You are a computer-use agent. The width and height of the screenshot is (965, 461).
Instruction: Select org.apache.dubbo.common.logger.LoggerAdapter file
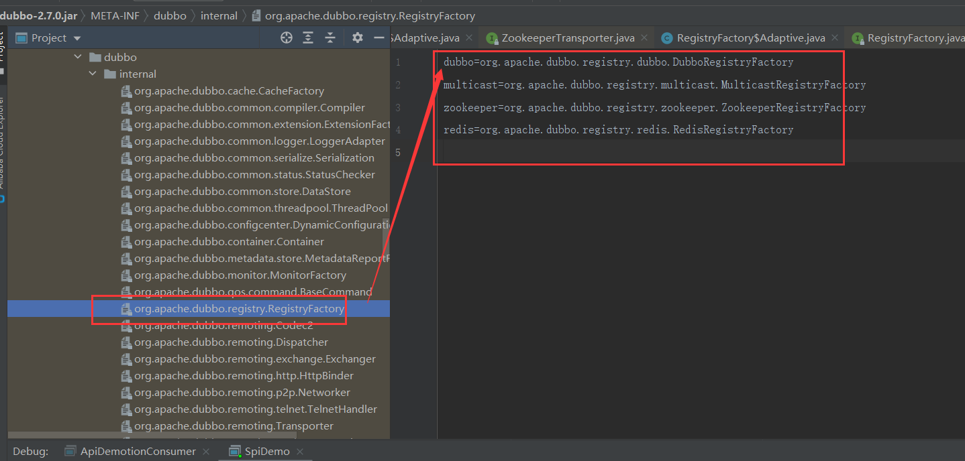[260, 141]
